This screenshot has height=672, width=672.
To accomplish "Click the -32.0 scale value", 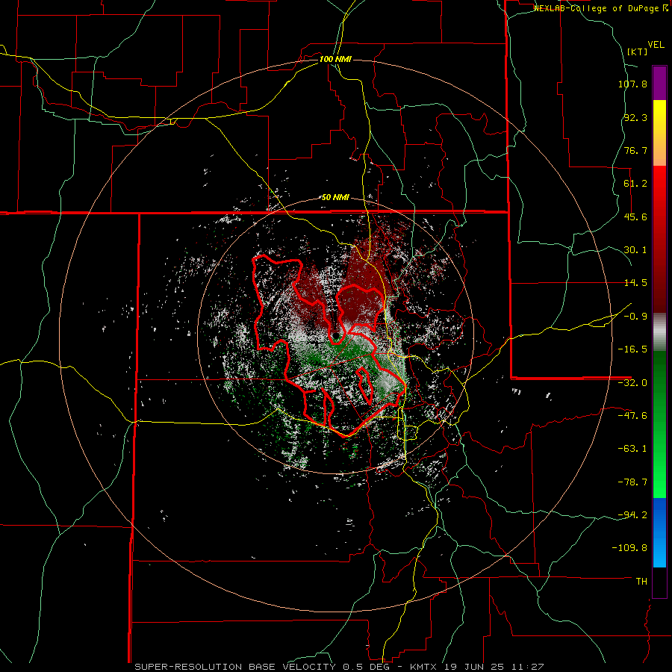I will (632, 383).
